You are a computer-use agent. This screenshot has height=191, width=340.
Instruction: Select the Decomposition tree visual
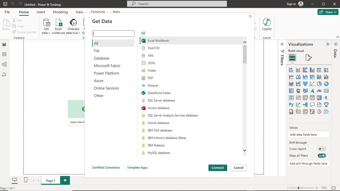click(305, 105)
